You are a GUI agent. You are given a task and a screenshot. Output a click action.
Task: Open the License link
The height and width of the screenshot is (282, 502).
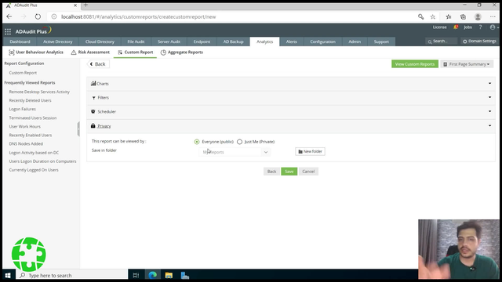coord(439,27)
